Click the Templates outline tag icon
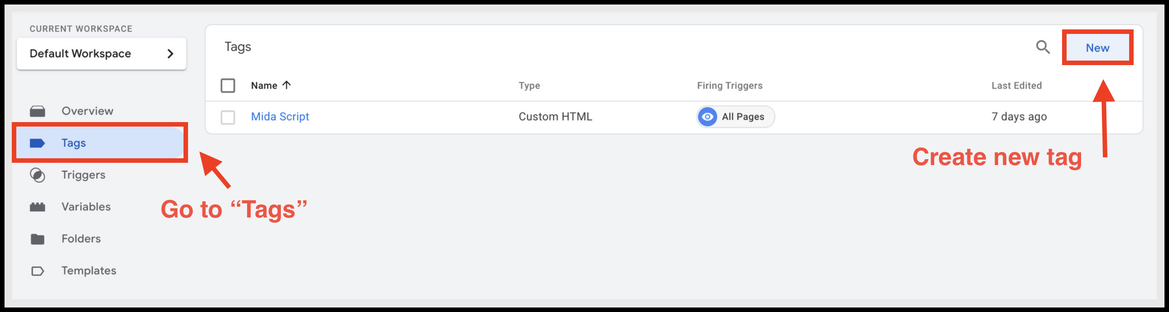Screen dimensions: 1169x312 coord(37,271)
